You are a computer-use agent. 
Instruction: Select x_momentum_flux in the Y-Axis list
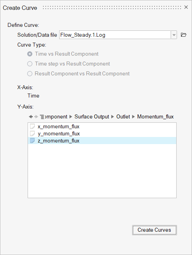(102, 126)
